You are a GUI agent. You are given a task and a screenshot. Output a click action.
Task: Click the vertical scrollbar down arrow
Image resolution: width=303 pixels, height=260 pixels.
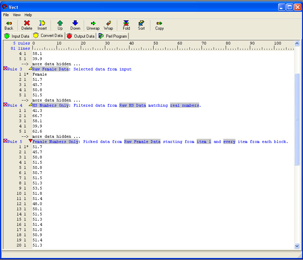coord(297,246)
